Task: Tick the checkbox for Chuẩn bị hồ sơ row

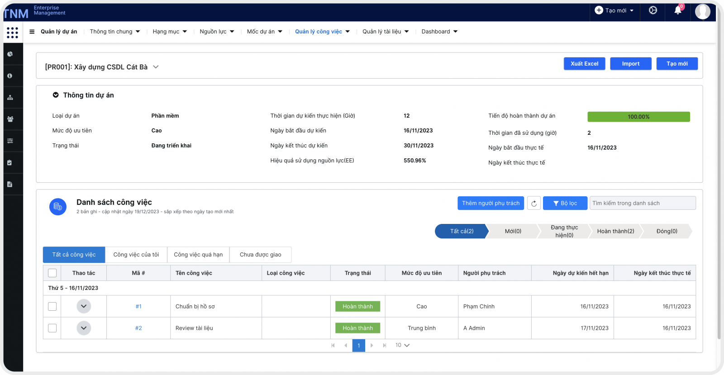Action: click(52, 307)
